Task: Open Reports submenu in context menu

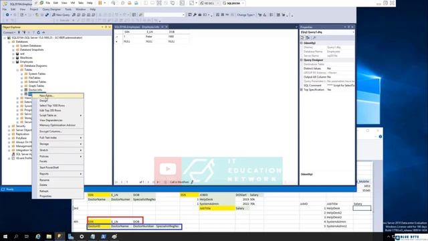Action: (58, 174)
